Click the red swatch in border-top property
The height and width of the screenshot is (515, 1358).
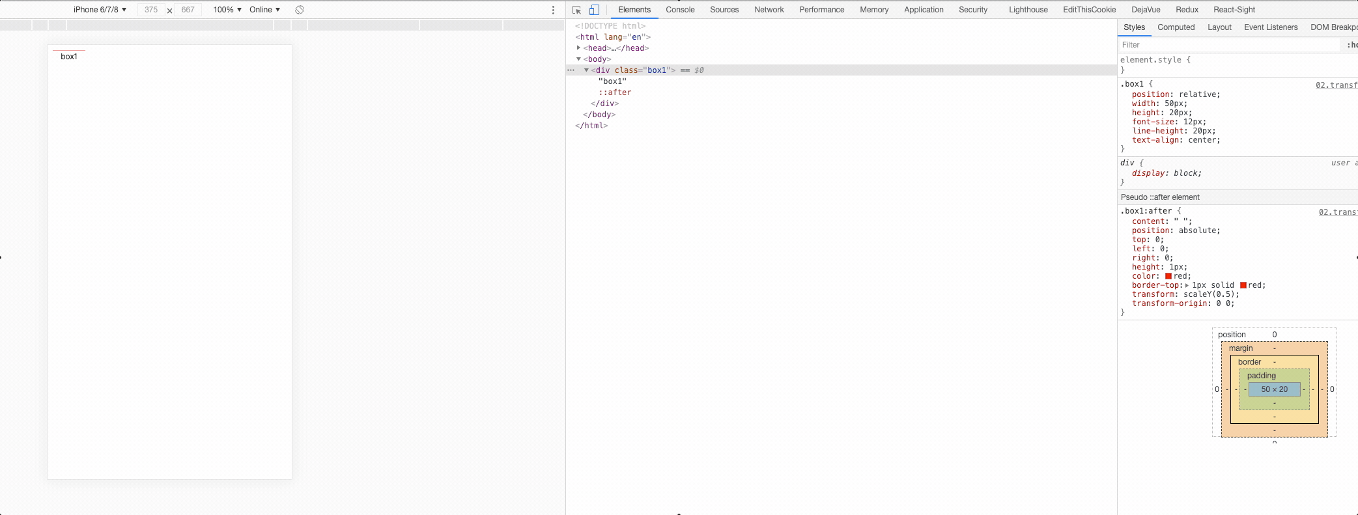(x=1243, y=285)
